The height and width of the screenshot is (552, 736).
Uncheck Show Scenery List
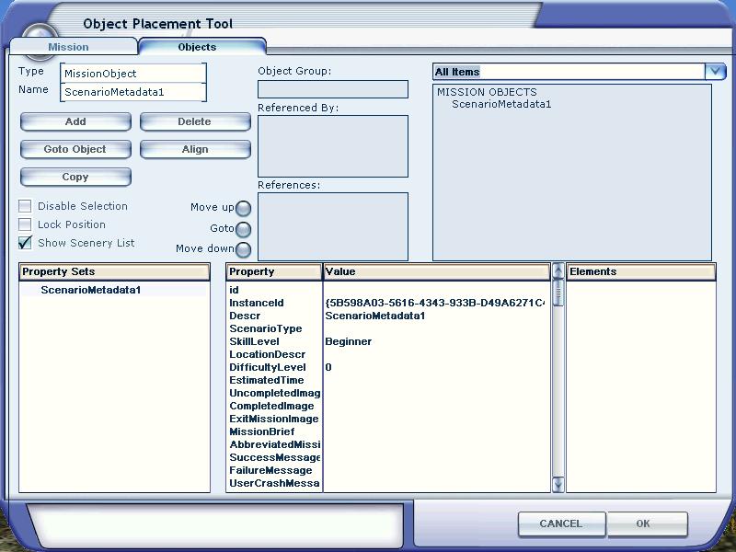tap(25, 243)
